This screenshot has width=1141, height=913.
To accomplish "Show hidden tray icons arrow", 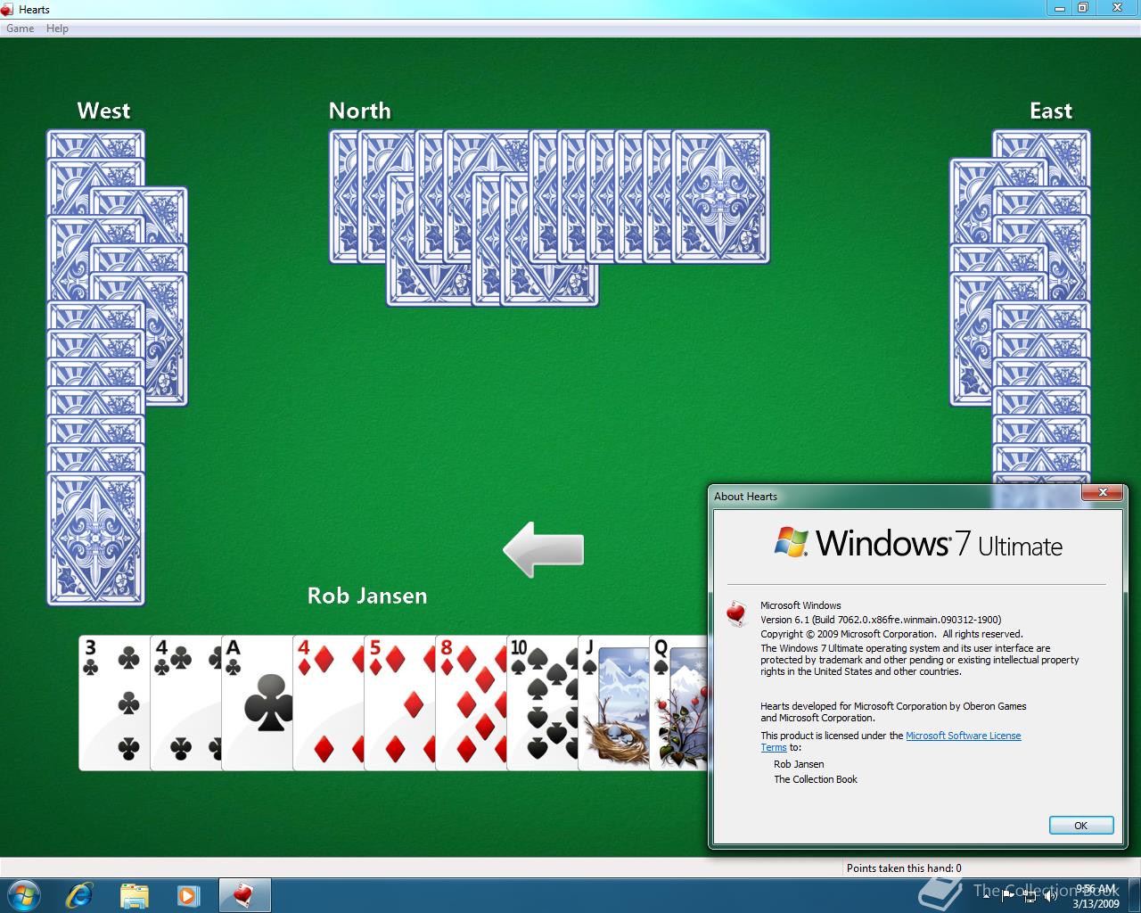I will click(985, 897).
